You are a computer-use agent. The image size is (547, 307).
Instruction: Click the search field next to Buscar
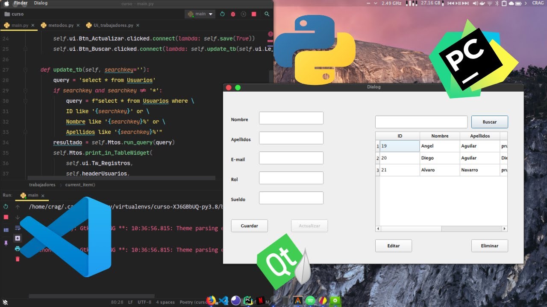tap(421, 122)
